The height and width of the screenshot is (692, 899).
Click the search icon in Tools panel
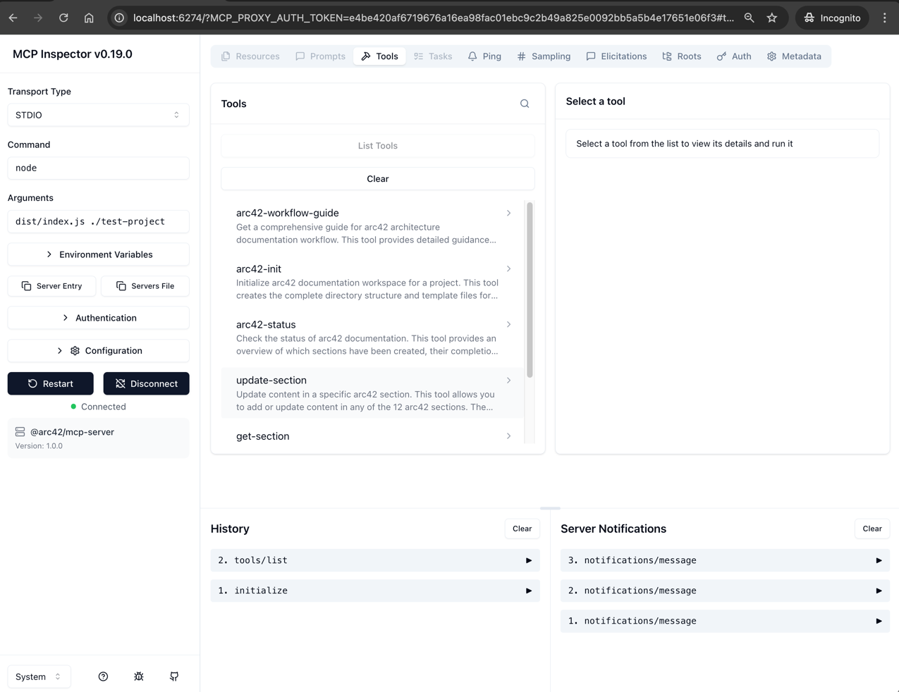(x=525, y=104)
